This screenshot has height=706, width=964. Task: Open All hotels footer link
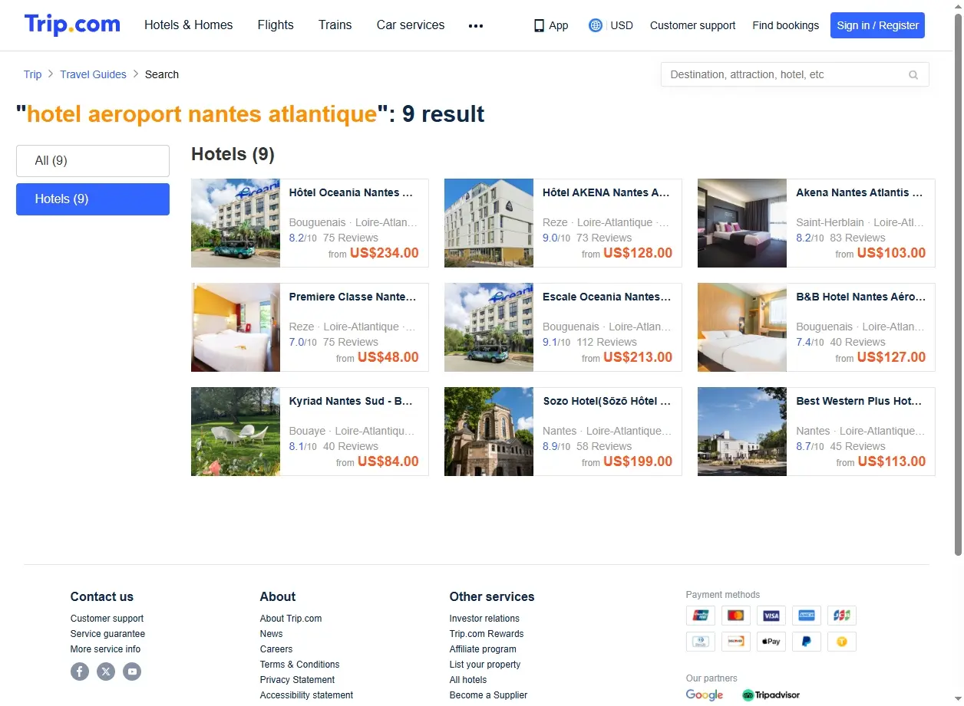click(468, 680)
